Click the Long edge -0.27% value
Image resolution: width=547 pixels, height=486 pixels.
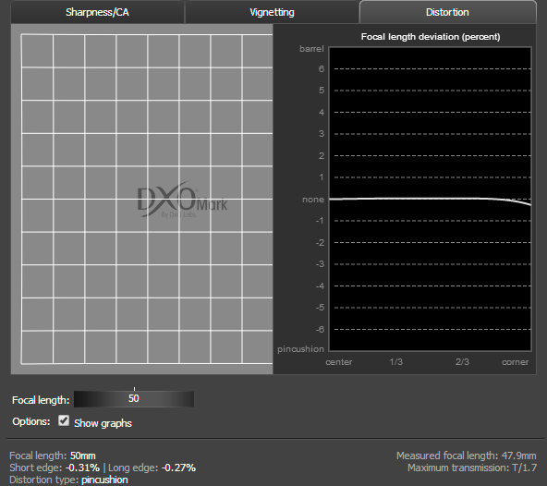click(178, 468)
